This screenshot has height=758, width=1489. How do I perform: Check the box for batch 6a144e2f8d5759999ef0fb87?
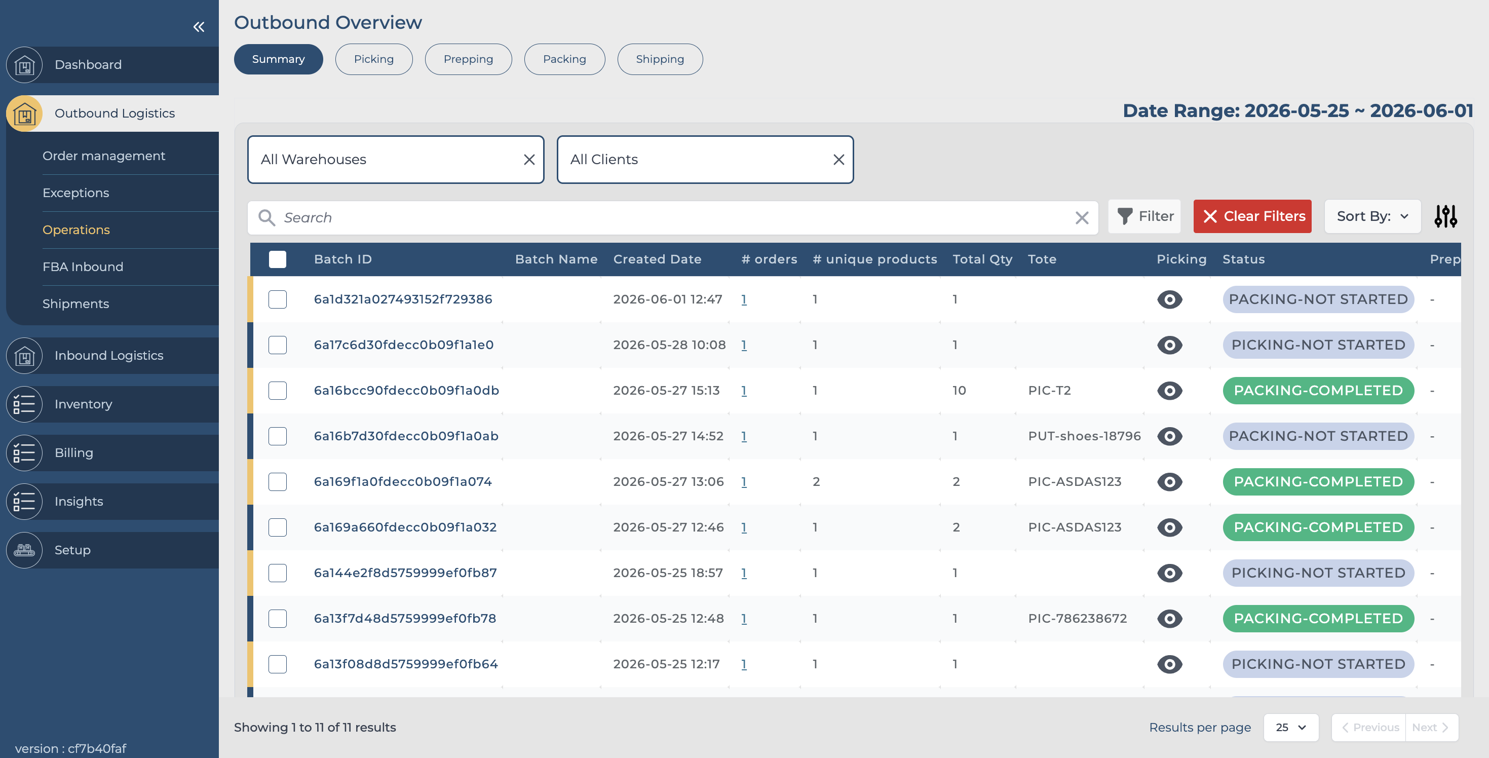[x=278, y=573]
